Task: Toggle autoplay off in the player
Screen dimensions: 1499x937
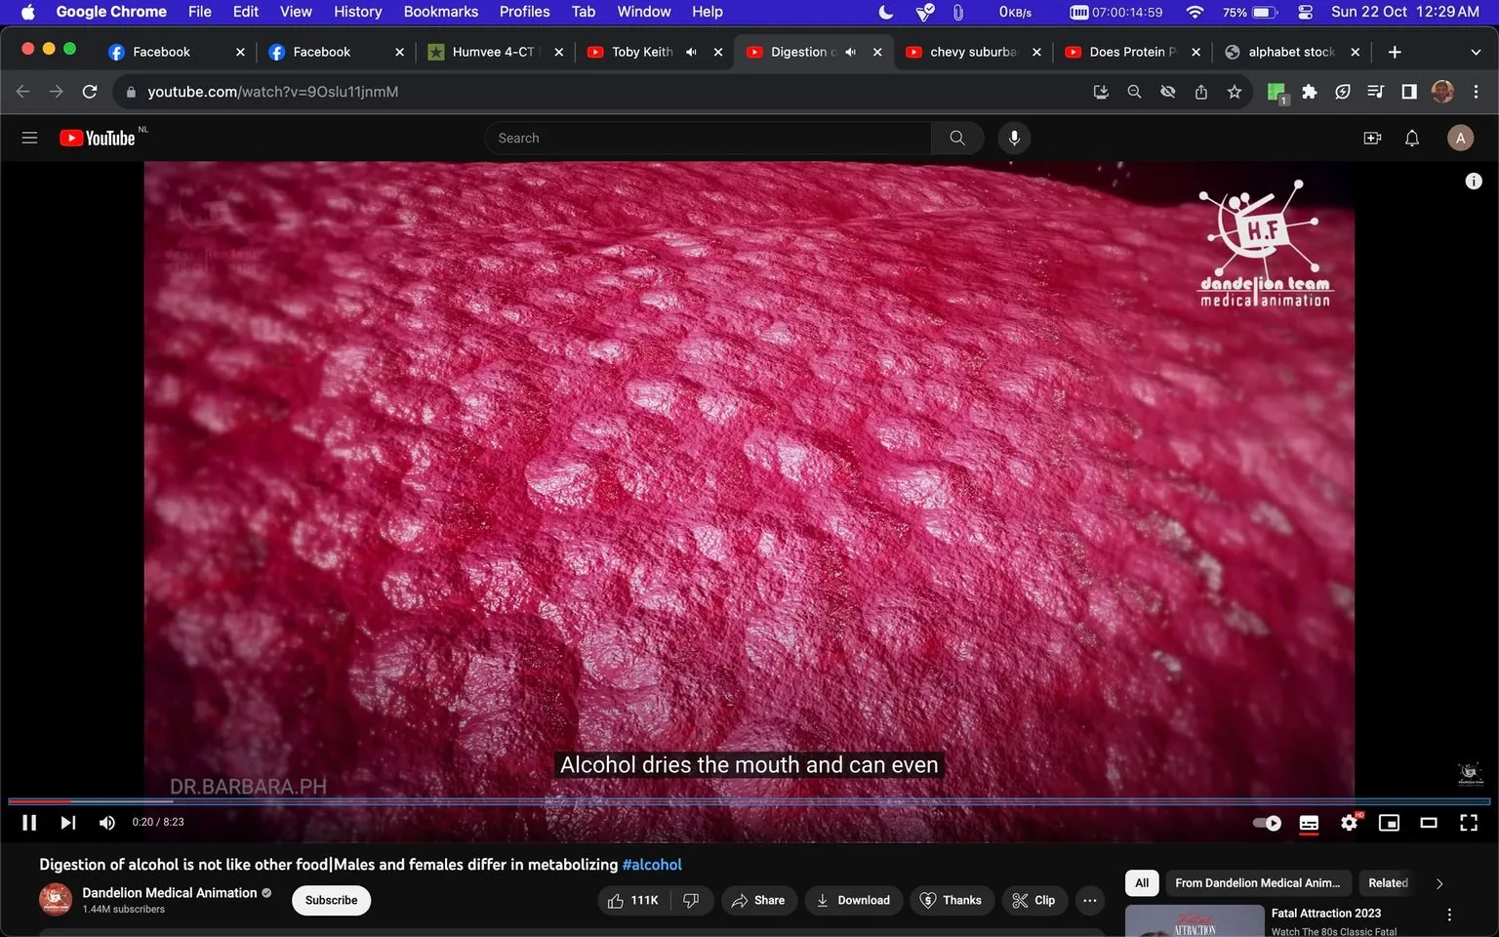Action: (1266, 823)
